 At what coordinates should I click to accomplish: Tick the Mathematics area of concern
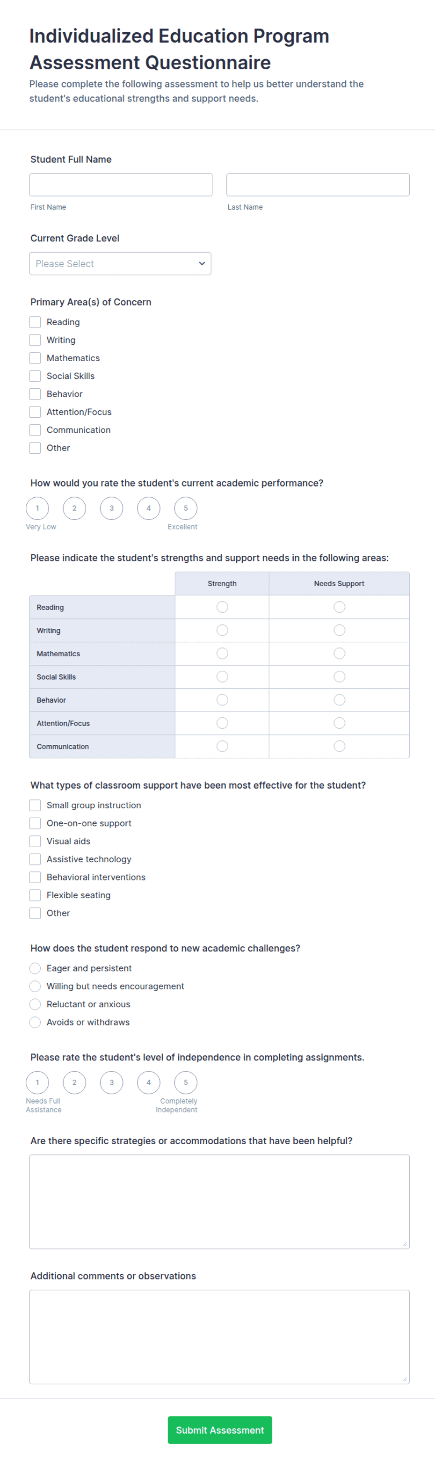[35, 358]
